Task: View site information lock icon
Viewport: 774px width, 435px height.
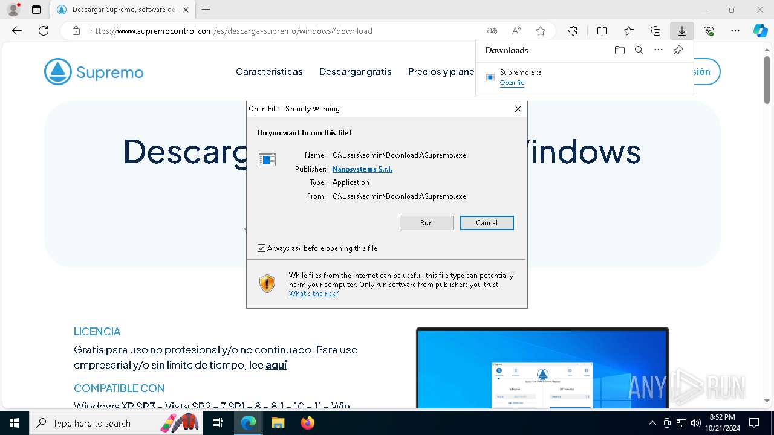Action: point(76,31)
